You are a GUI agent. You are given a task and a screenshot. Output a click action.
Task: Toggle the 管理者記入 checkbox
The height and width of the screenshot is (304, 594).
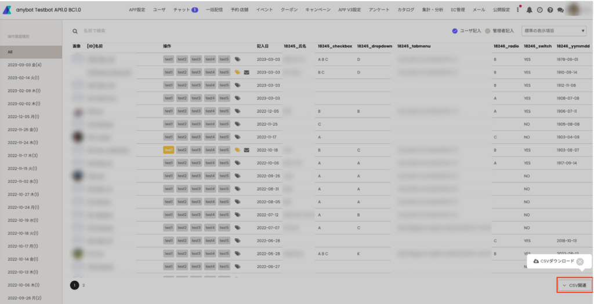click(x=488, y=31)
